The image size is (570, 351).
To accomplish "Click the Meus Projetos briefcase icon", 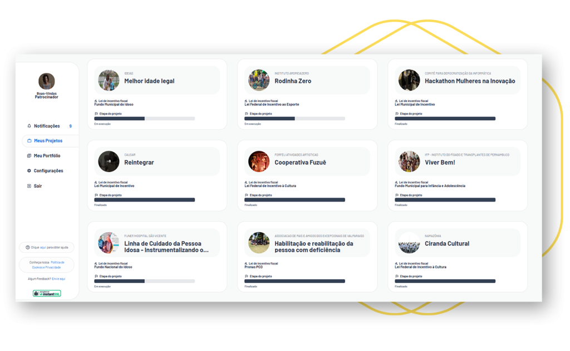I will pos(30,141).
